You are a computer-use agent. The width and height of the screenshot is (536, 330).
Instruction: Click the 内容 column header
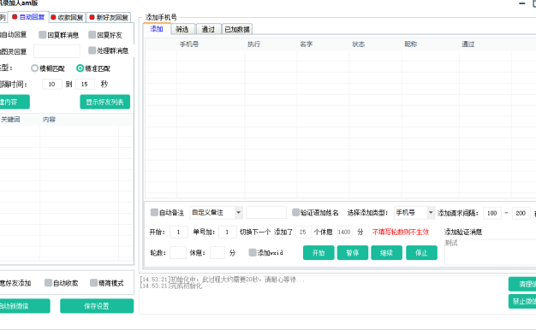(x=49, y=120)
